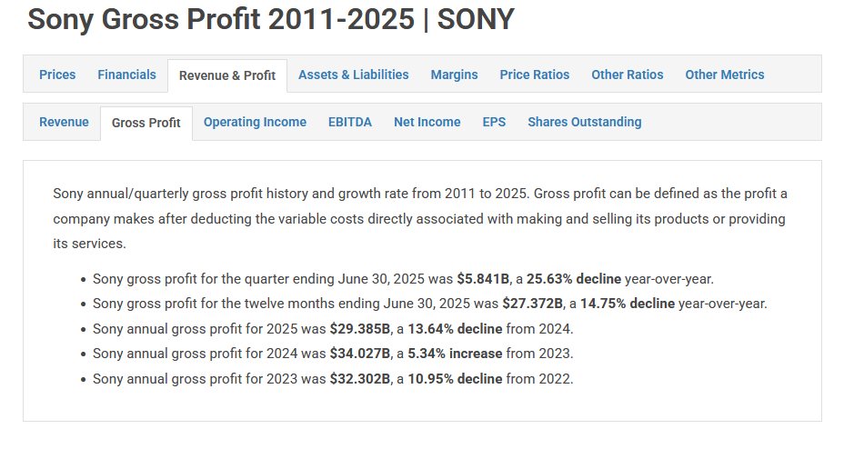
Task: Open the Shares Outstanding sub-tab
Action: point(584,122)
